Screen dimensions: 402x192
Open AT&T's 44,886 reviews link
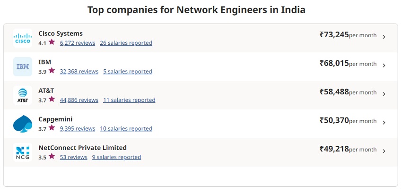click(79, 100)
